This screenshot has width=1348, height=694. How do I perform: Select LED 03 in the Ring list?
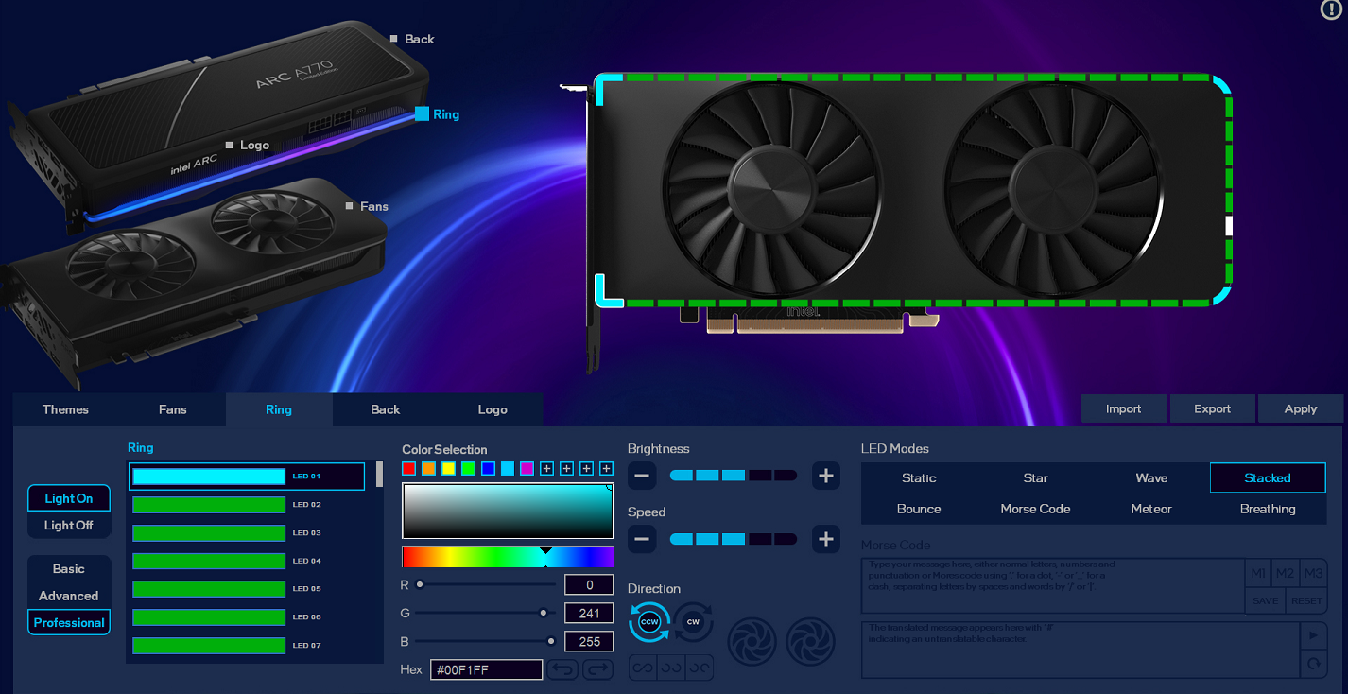247,533
